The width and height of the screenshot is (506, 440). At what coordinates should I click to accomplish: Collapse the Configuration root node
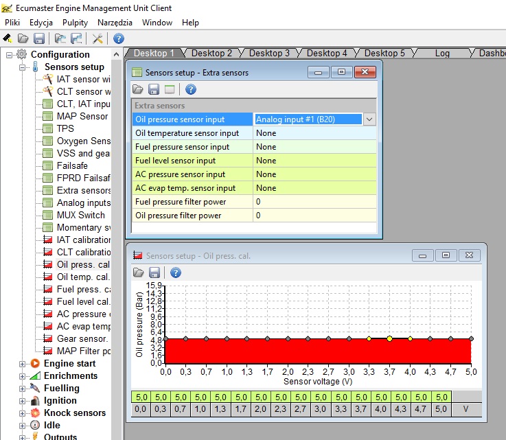pyautogui.click(x=10, y=55)
